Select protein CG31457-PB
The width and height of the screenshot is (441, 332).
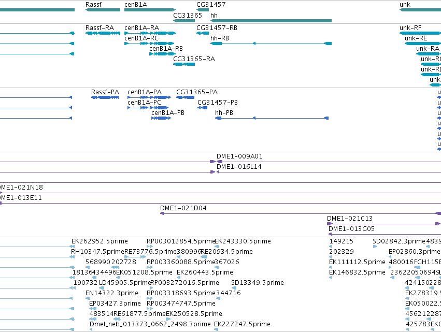[x=218, y=103]
